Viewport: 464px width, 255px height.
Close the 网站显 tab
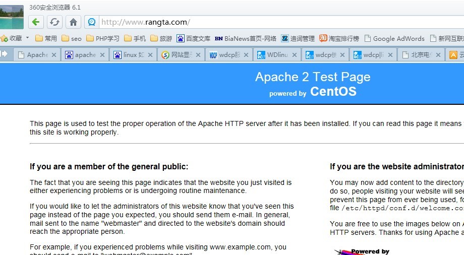pyautogui.click(x=198, y=55)
